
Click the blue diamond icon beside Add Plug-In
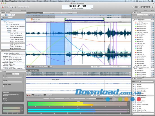pyautogui.click(x=153, y=17)
